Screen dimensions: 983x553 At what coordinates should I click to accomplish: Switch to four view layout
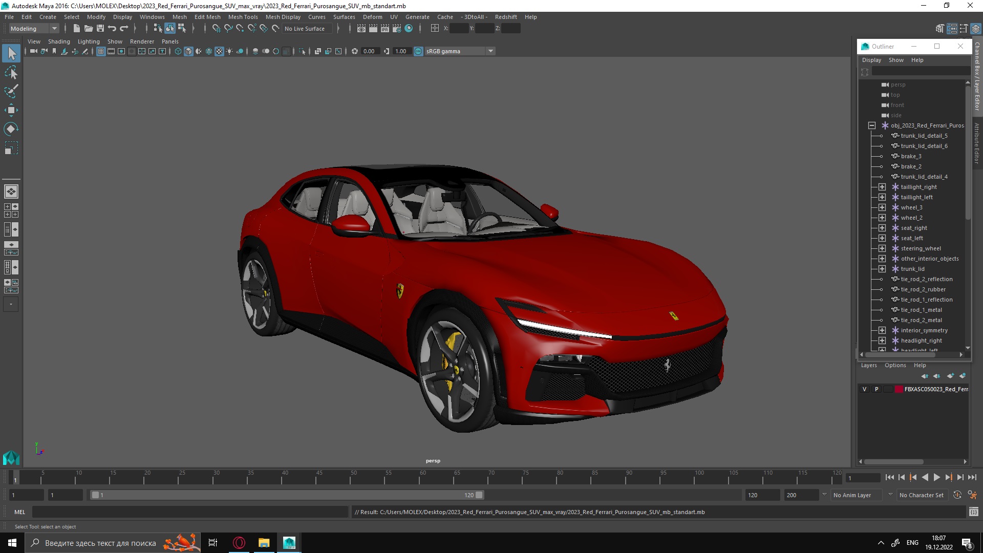11,210
